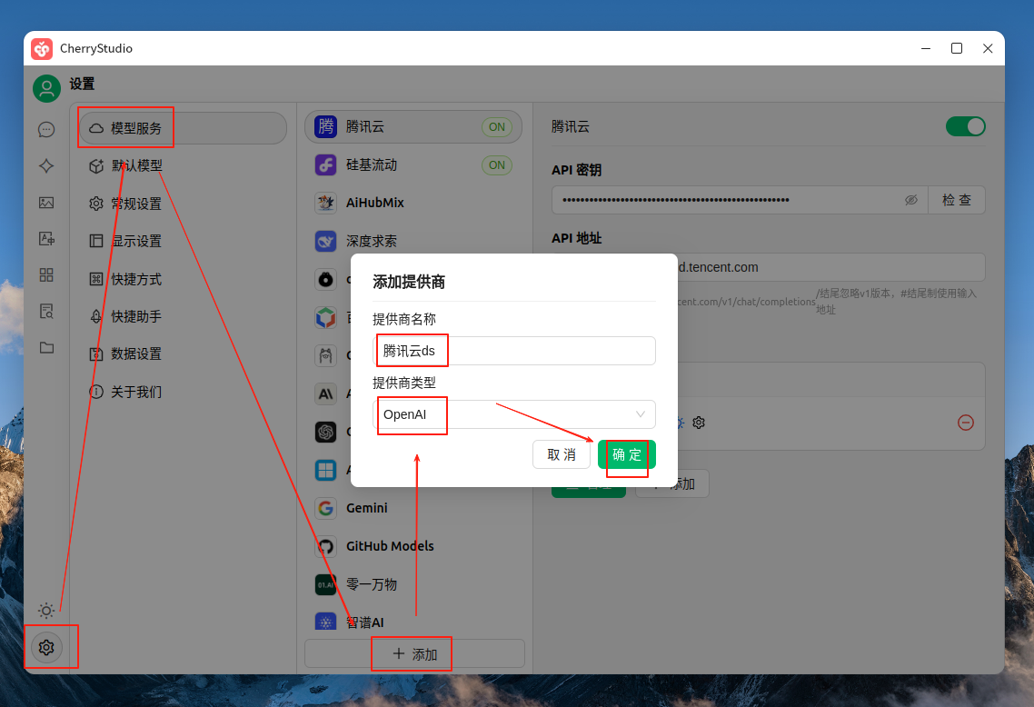Click the 检查 API key button
The width and height of the screenshot is (1034, 707).
(956, 200)
